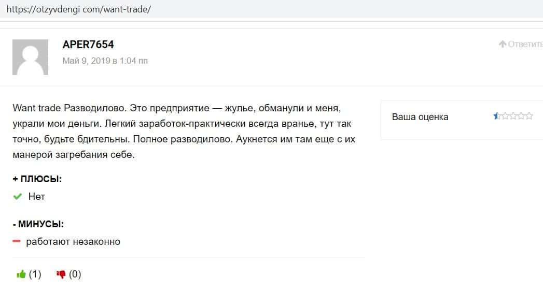This screenshot has width=543, height=293.
Task: Click the like count (1)
Action: pyautogui.click(x=35, y=274)
